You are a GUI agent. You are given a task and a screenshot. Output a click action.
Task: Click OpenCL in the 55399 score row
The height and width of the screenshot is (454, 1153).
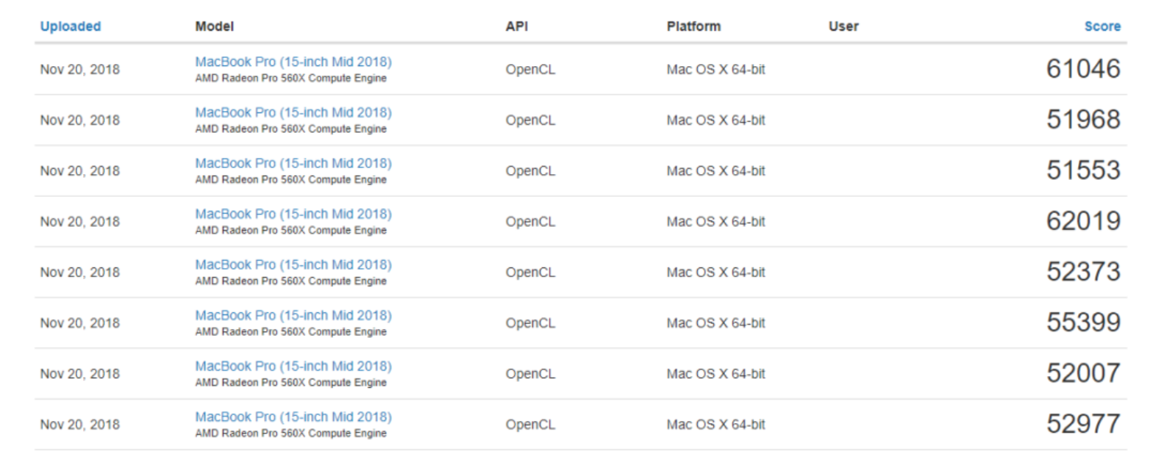click(x=530, y=323)
